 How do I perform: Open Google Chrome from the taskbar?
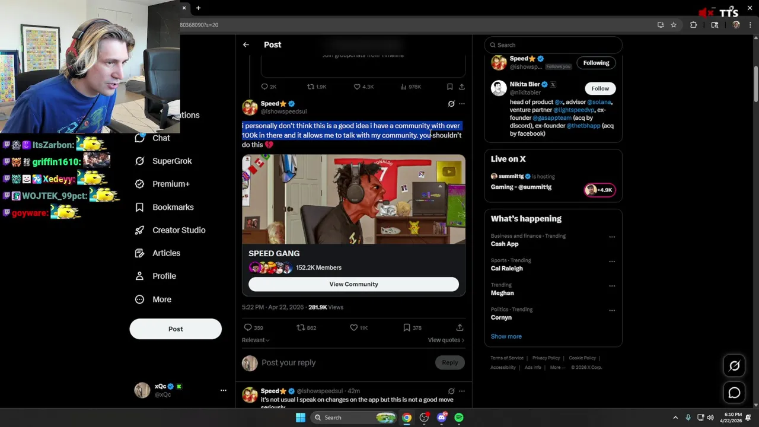tap(406, 418)
